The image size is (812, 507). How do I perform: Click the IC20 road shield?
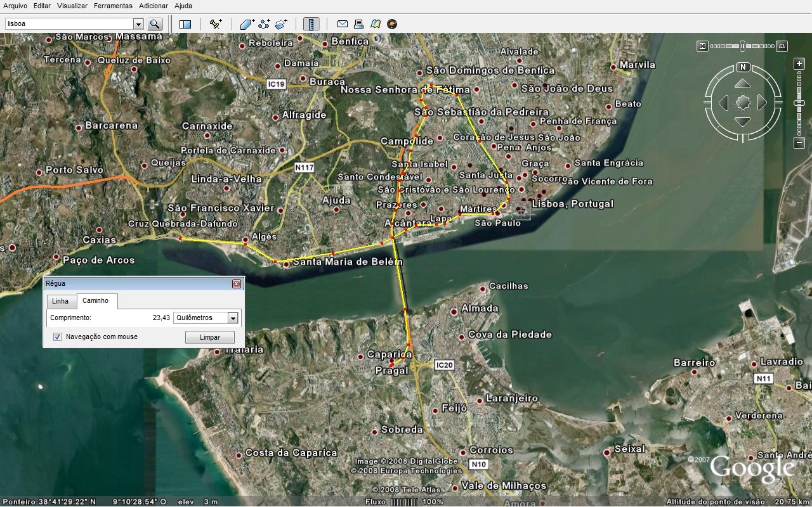(445, 365)
